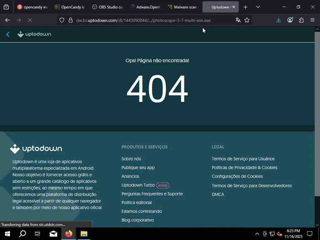View site security lock info
The height and width of the screenshot is (240, 320).
tap(71, 20)
